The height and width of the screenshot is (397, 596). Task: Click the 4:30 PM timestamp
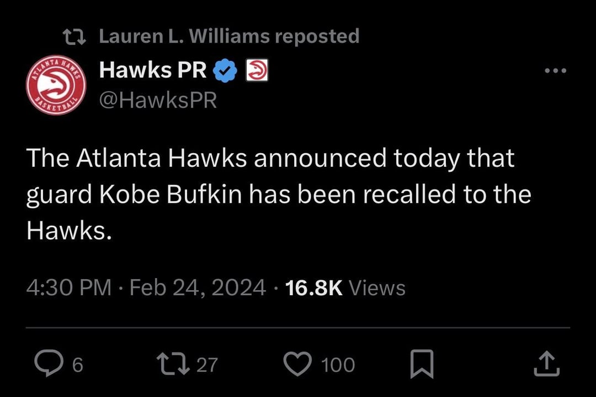[68, 287]
